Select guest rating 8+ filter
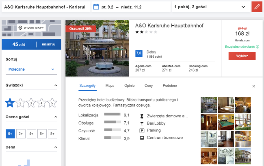264x166 pixels. [x=52, y=134]
